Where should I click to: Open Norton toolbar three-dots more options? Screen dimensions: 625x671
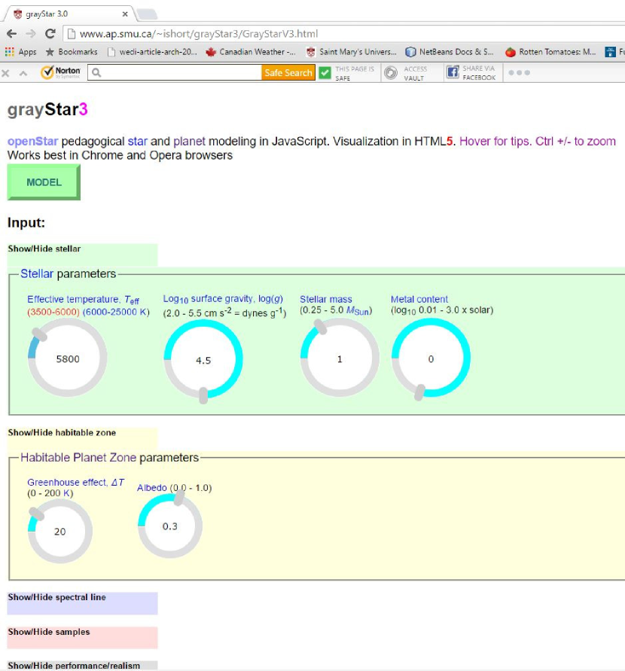[519, 72]
